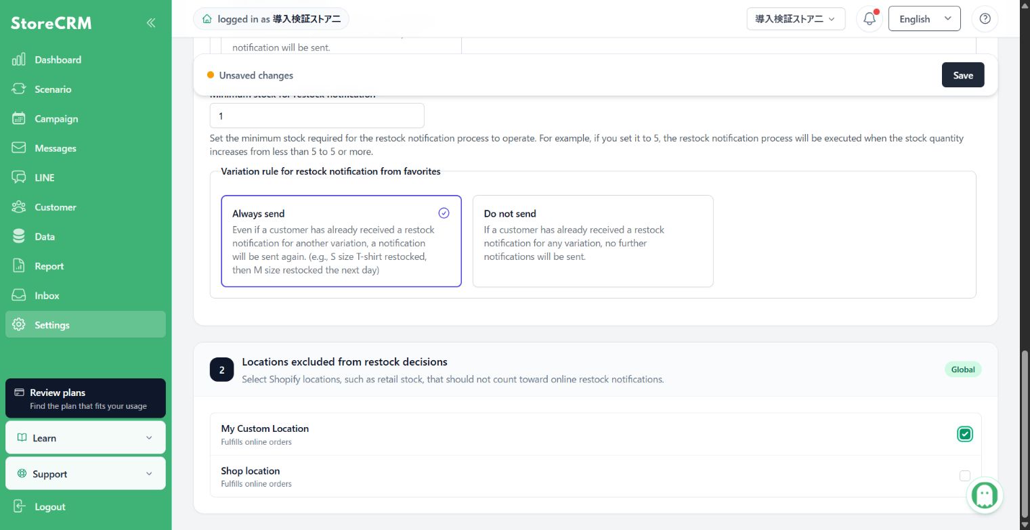
Task: Select the Always send option
Action: 341,241
